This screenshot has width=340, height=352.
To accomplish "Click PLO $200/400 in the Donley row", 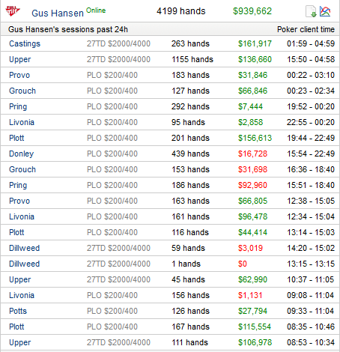I will click(112, 154).
